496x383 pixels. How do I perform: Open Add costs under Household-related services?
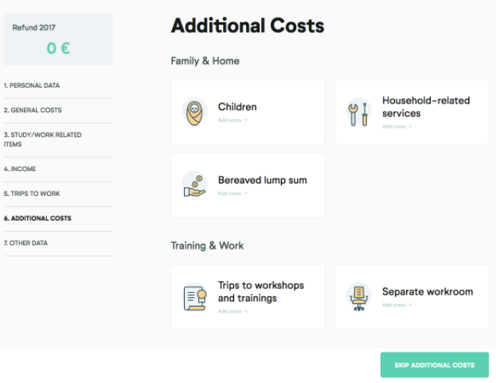396,127
